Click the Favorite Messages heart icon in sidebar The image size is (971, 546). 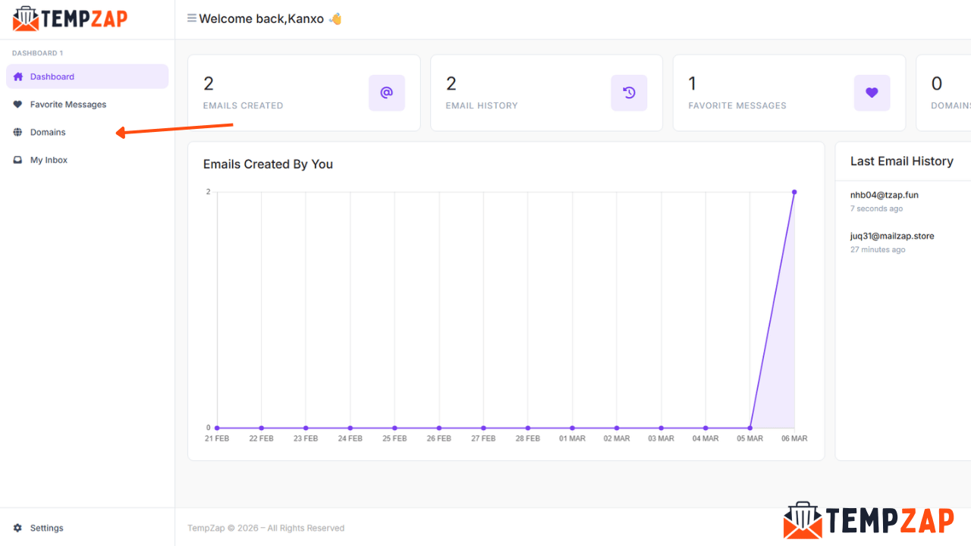[x=18, y=105]
